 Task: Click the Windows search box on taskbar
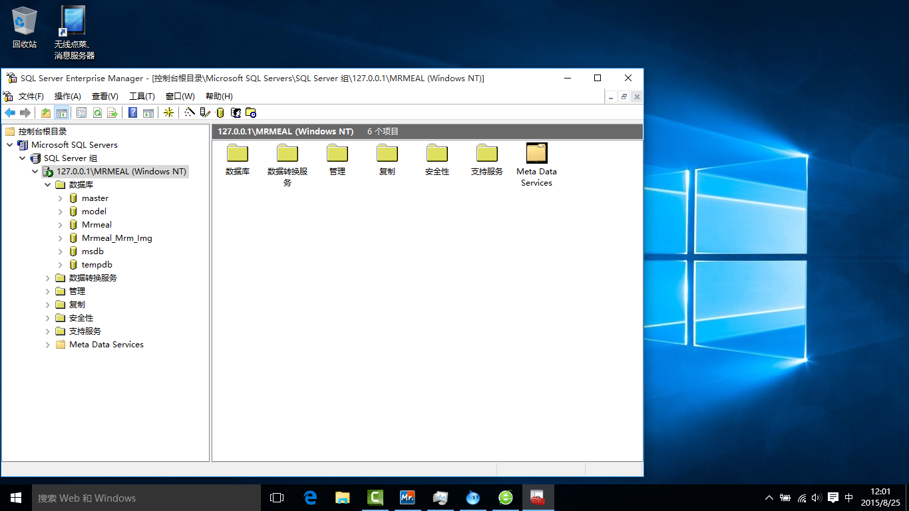tap(146, 498)
